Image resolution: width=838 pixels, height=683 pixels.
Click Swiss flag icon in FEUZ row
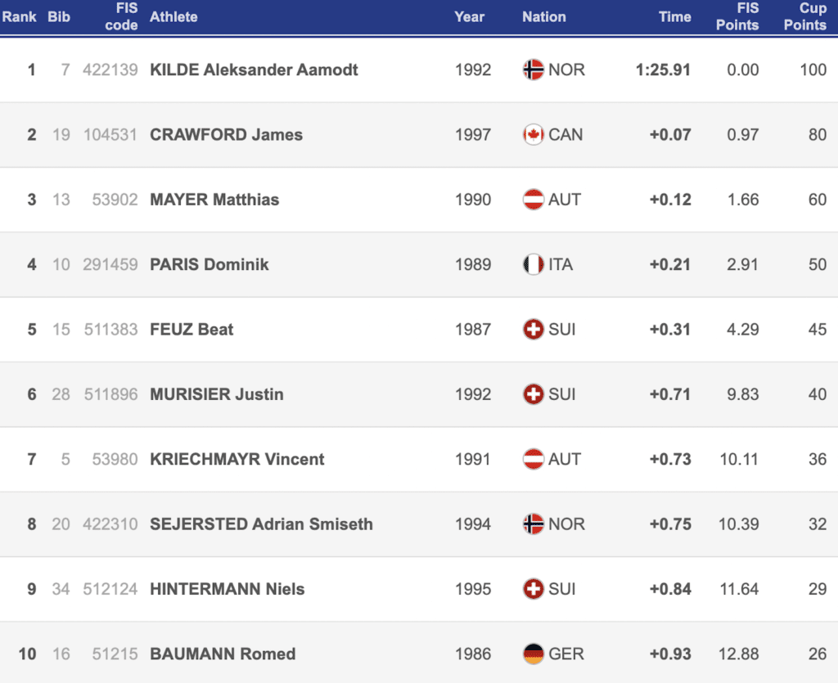[x=533, y=330]
